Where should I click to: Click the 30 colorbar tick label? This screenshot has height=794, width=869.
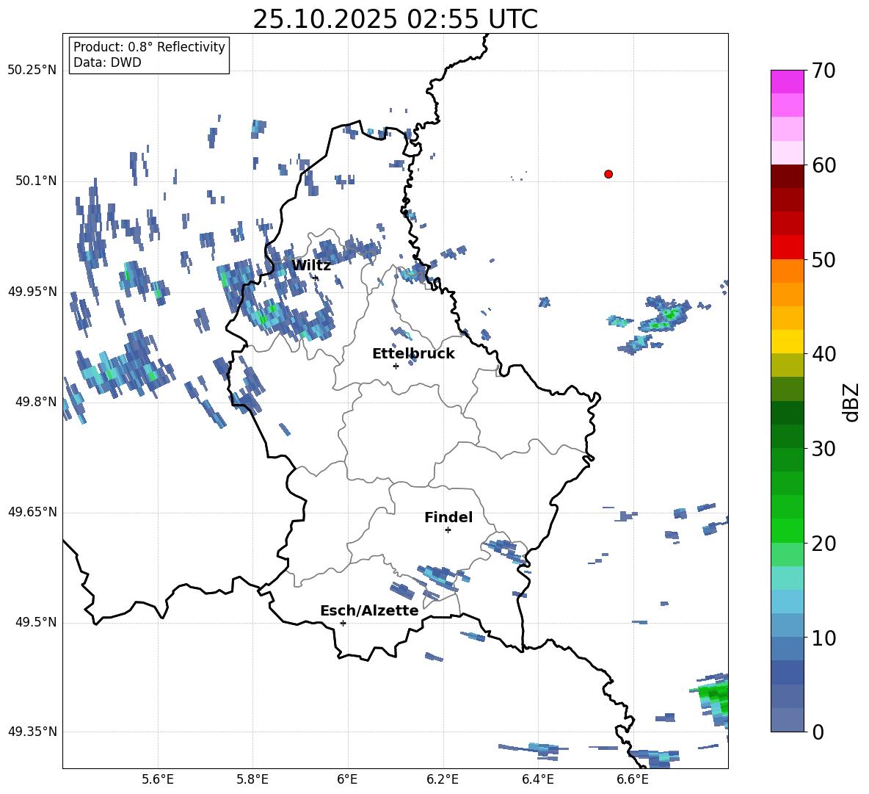[823, 449]
